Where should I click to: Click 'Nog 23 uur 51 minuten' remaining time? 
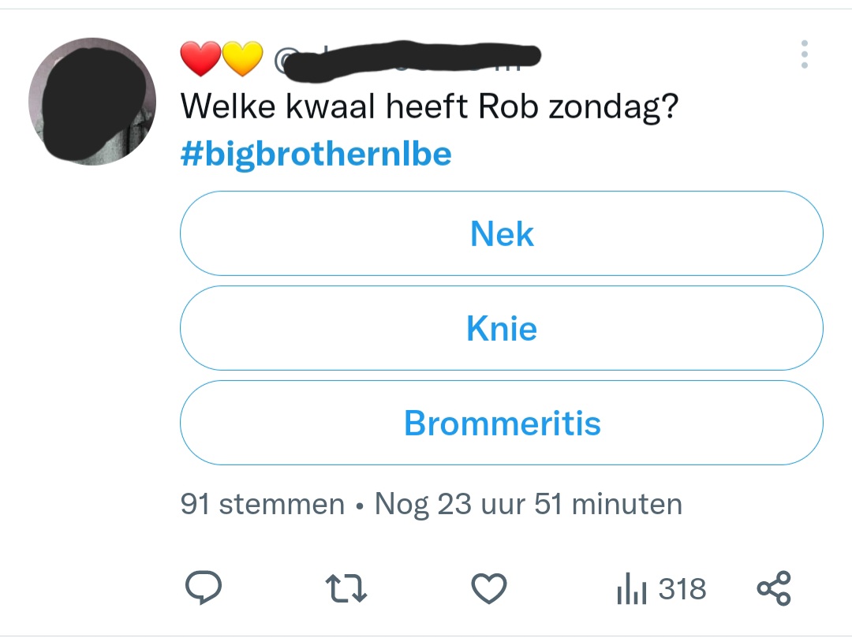point(528,505)
